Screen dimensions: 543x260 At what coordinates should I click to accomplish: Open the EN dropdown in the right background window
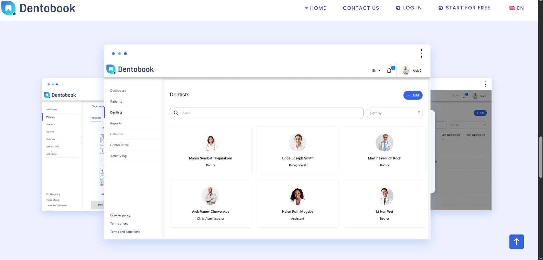[x=455, y=96]
